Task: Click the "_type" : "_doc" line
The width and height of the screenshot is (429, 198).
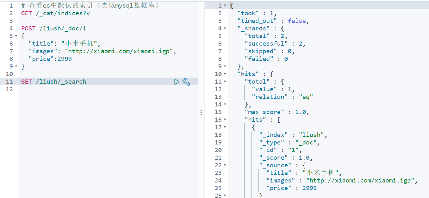Action: [289, 143]
